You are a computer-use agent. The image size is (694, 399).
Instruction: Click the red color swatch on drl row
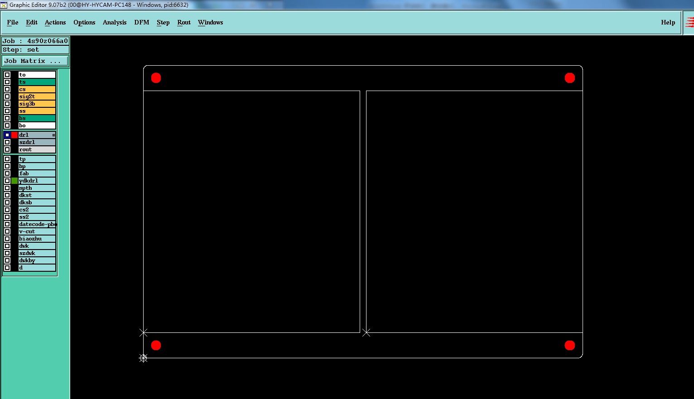14,135
